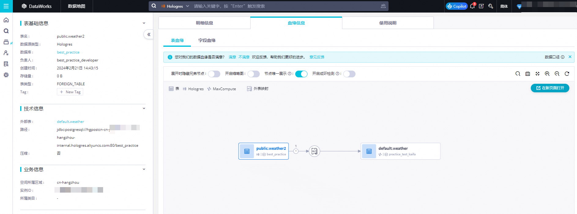Select the 字段血缘 sub-tab
577x214 pixels.
tap(207, 40)
